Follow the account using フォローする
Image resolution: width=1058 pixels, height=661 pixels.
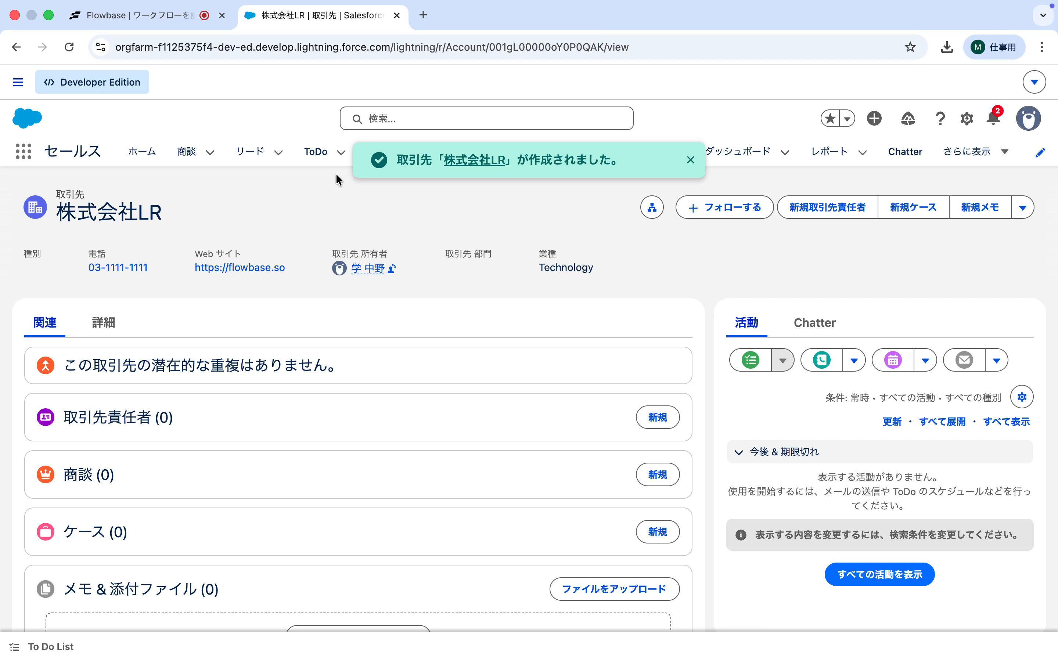[x=724, y=207]
